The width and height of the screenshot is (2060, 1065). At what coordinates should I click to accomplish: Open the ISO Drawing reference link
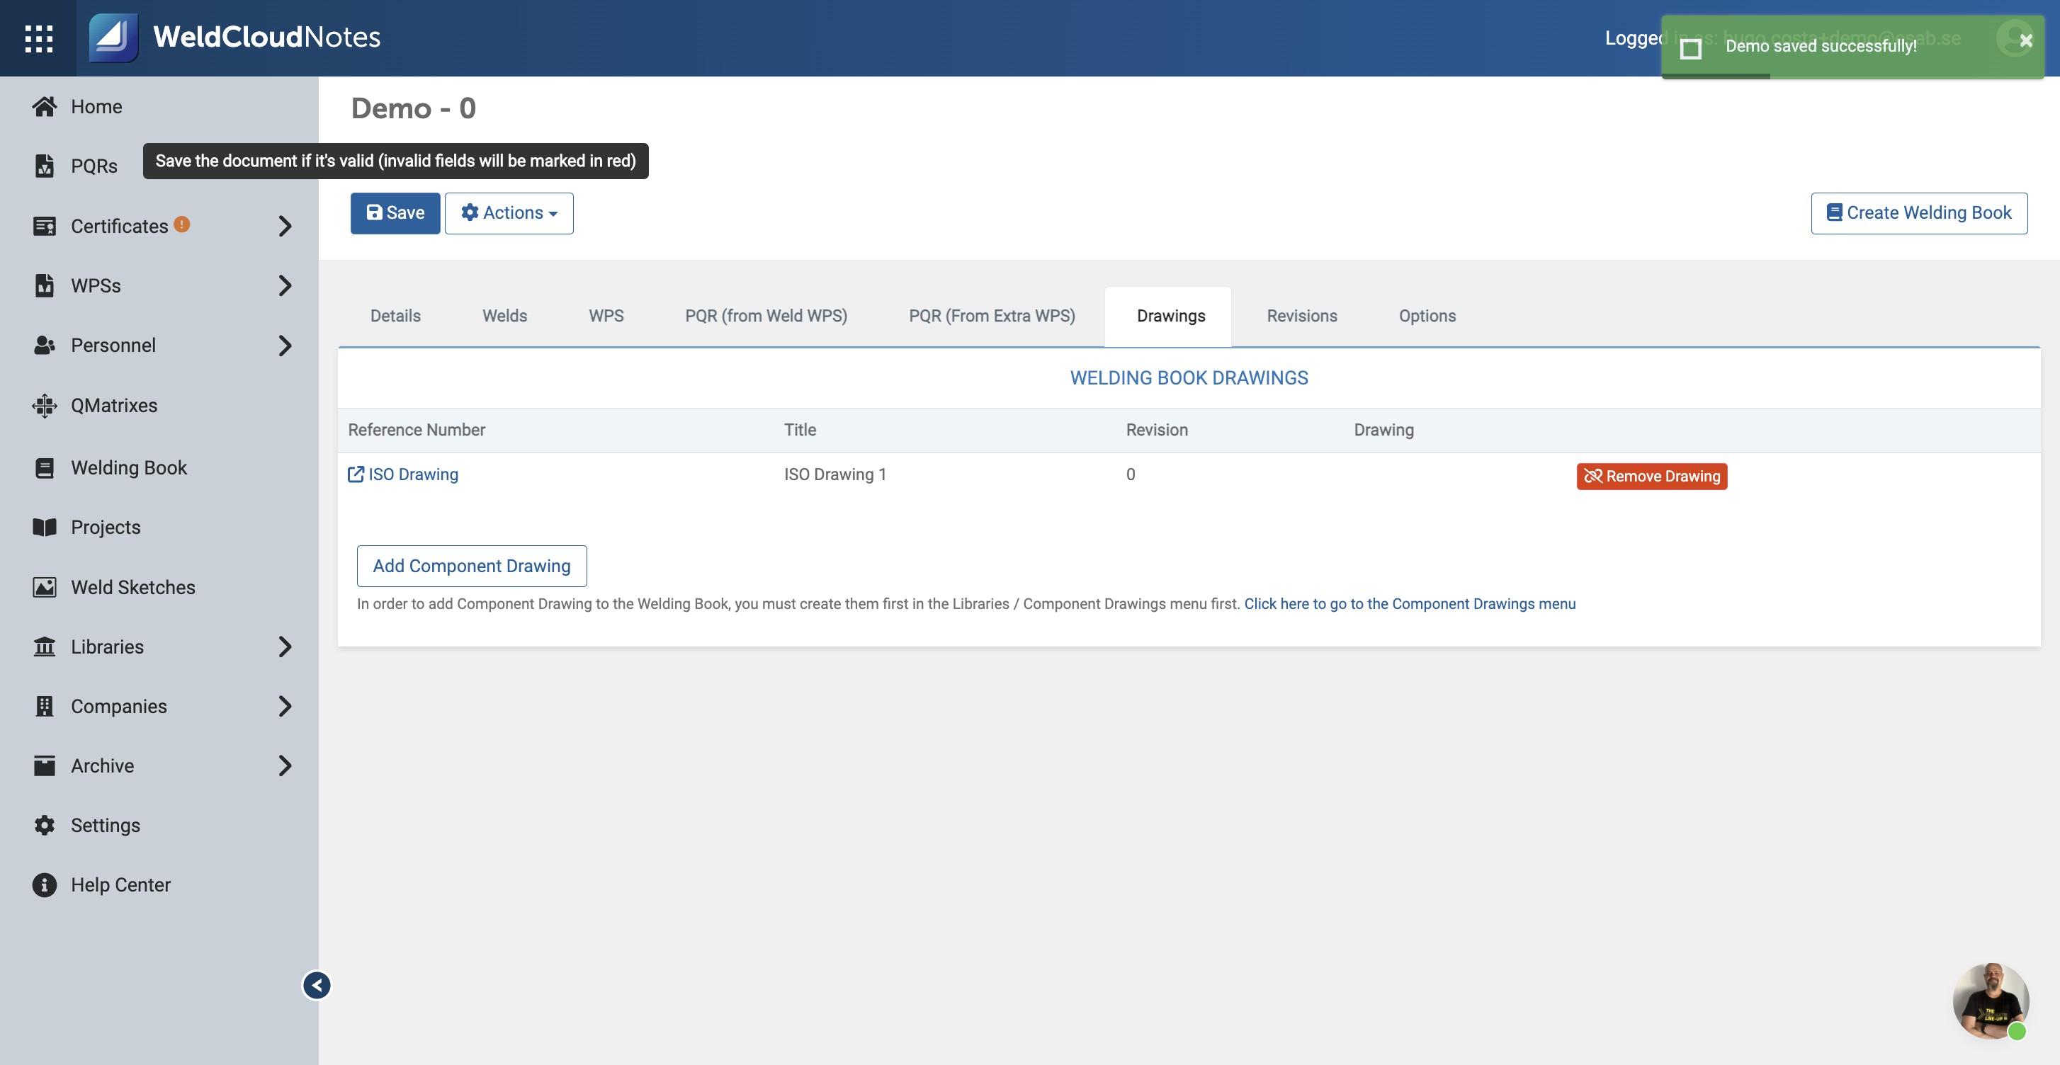(x=413, y=474)
